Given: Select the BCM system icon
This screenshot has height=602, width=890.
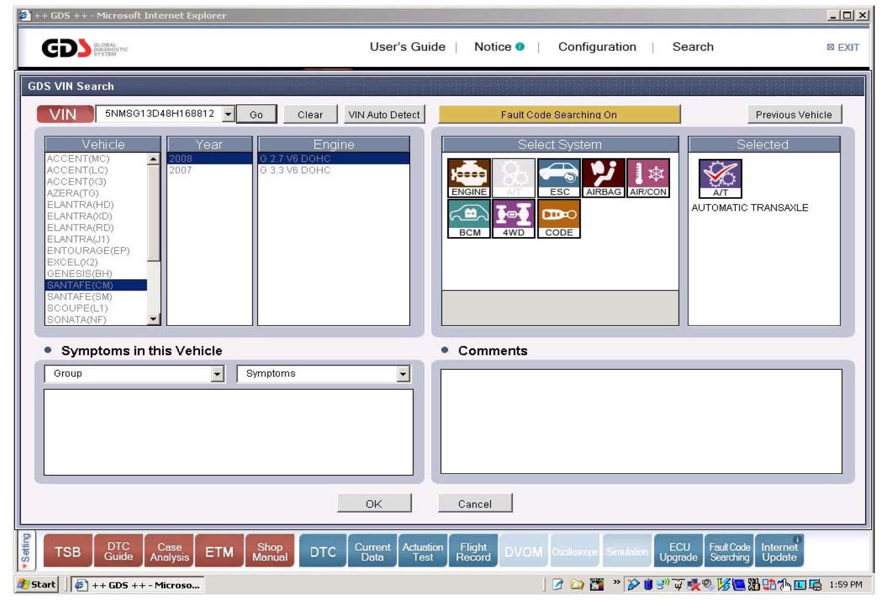Looking at the screenshot, I should pyautogui.click(x=468, y=218).
